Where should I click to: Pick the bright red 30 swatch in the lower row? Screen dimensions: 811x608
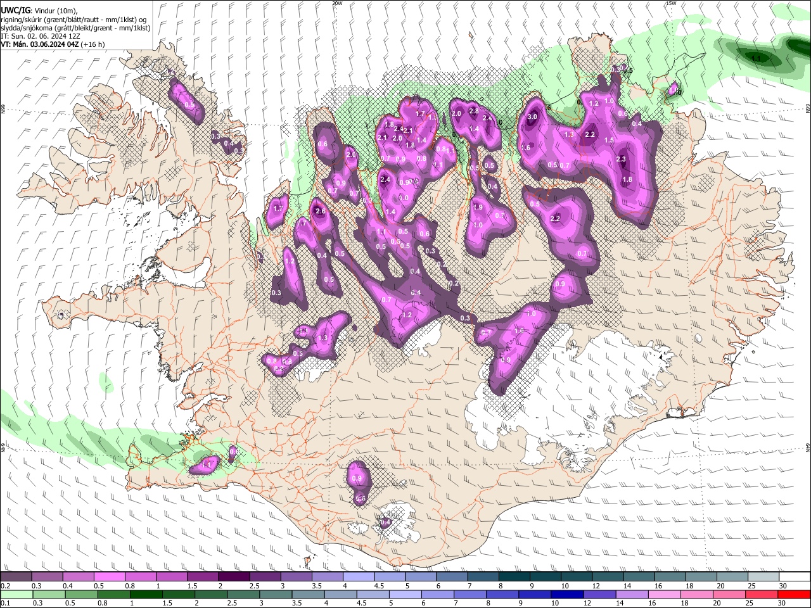(x=795, y=594)
